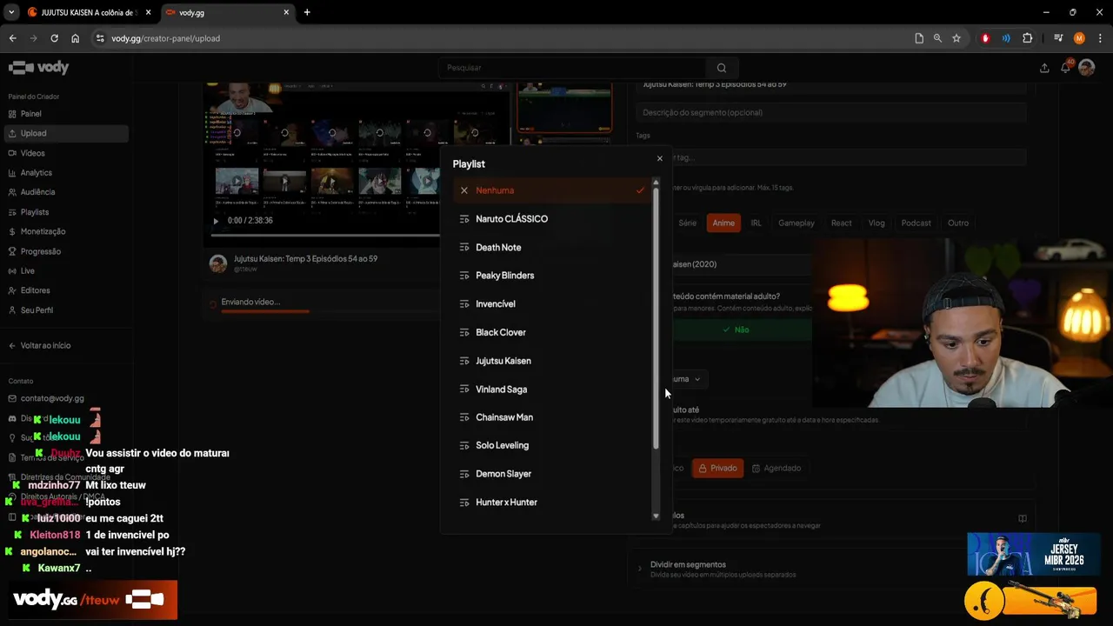Image resolution: width=1113 pixels, height=626 pixels.
Task: Click playlist list scrollbar down arrow
Action: click(x=656, y=516)
